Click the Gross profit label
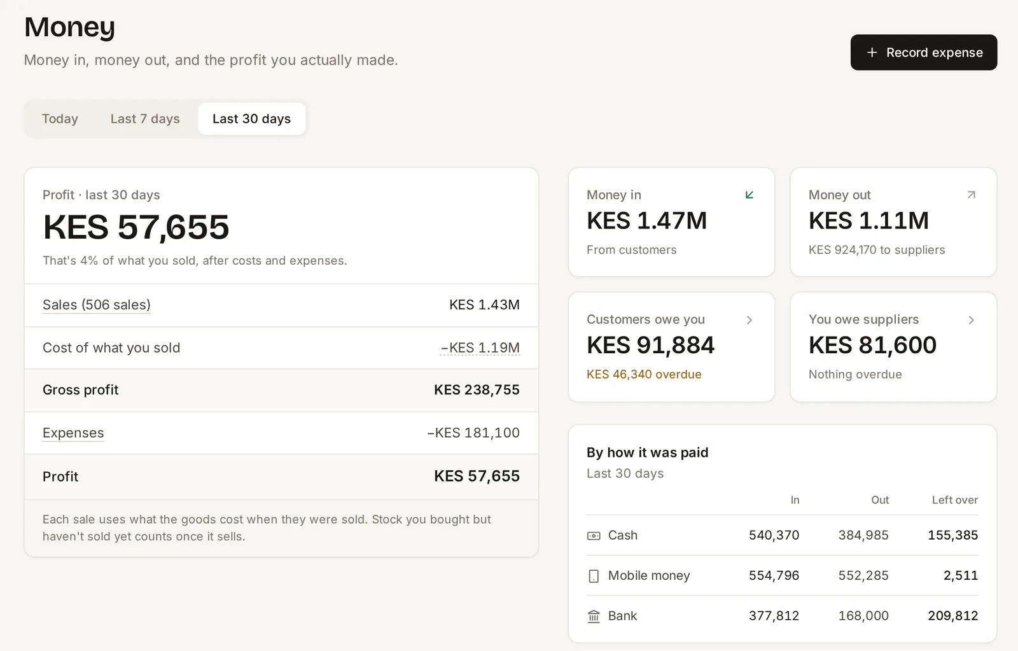This screenshot has width=1018, height=651. 81,389
